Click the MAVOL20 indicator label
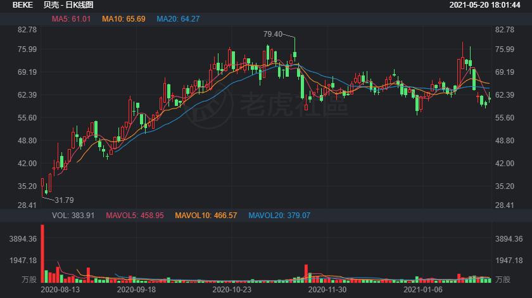This screenshot has width=532, height=298. (x=279, y=216)
